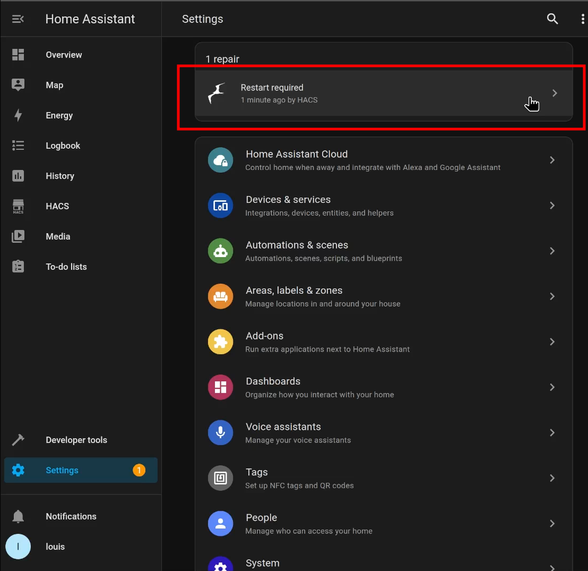Open Automations & scenes settings
Image resolution: width=588 pixels, height=571 pixels.
(x=384, y=251)
